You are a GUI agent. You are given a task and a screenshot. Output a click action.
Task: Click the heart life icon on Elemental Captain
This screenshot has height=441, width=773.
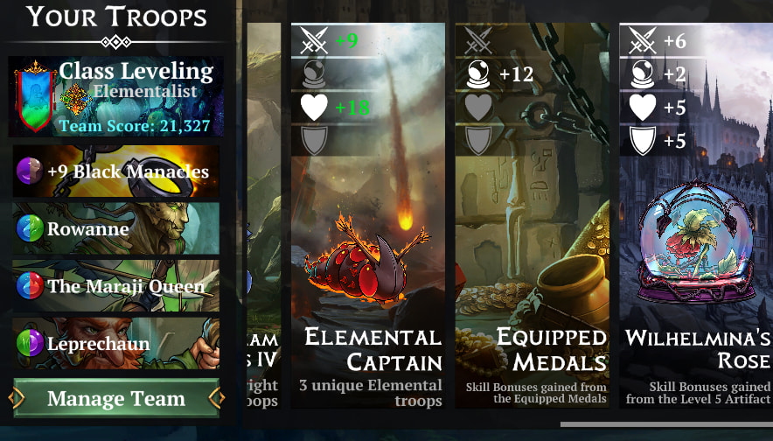click(315, 107)
